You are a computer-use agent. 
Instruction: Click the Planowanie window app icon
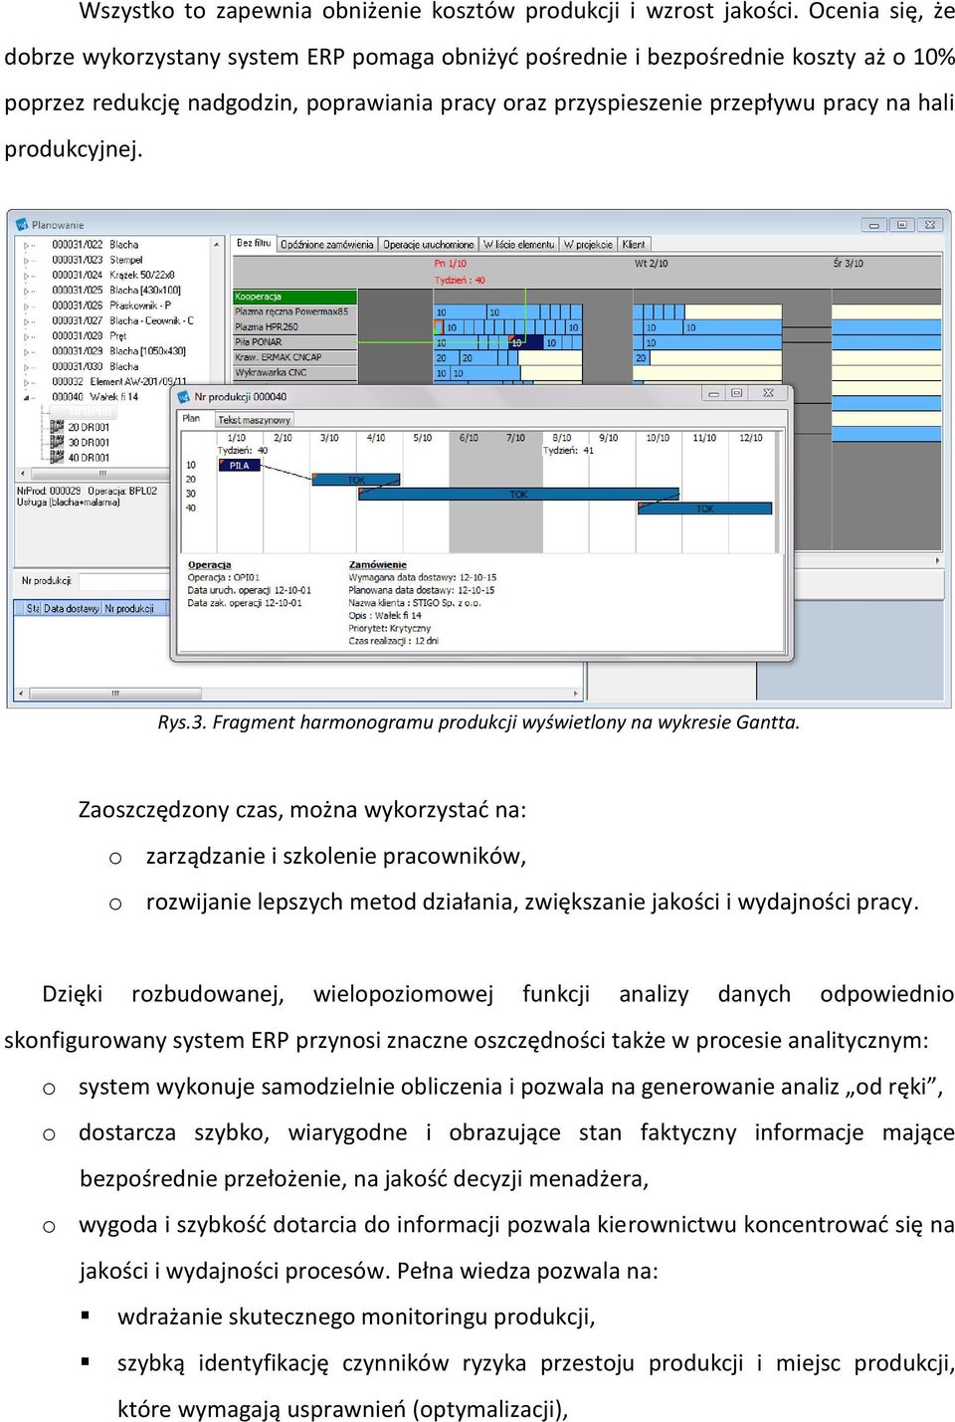click(x=23, y=225)
